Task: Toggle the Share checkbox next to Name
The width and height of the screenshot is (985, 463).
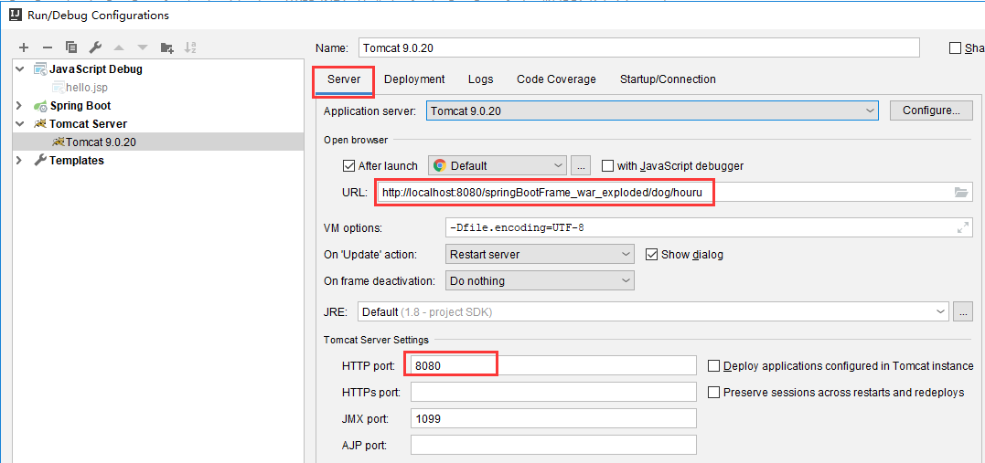Action: click(x=956, y=48)
